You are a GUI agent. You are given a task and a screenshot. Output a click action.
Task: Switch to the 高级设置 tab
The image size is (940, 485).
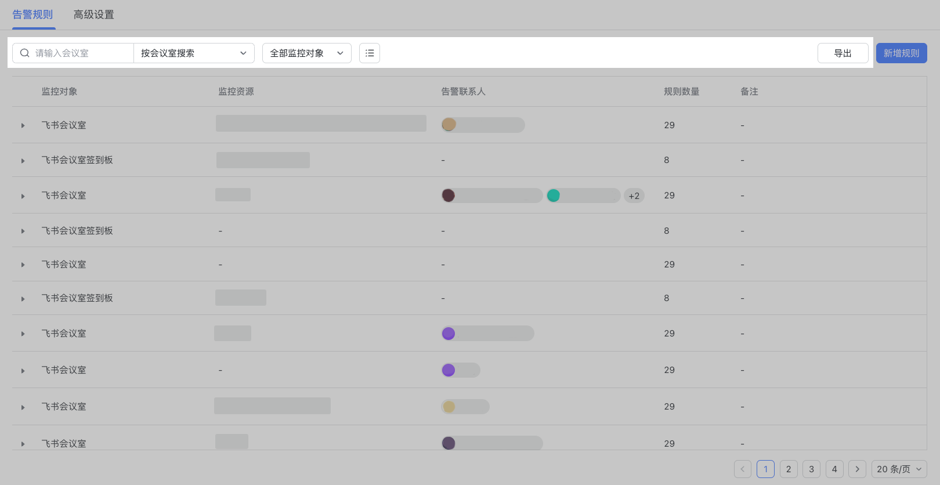pos(93,15)
